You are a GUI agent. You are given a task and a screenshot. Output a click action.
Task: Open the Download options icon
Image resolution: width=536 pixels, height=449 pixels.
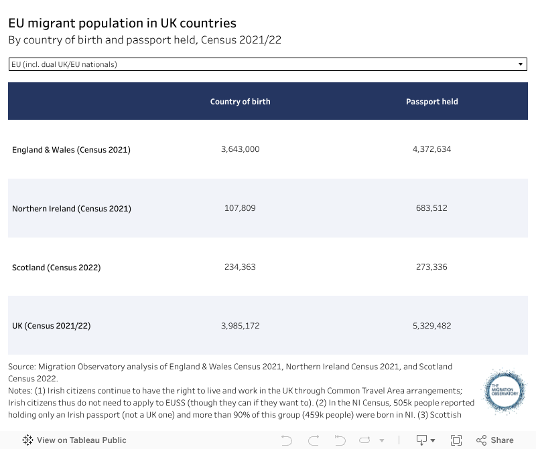tap(422, 440)
